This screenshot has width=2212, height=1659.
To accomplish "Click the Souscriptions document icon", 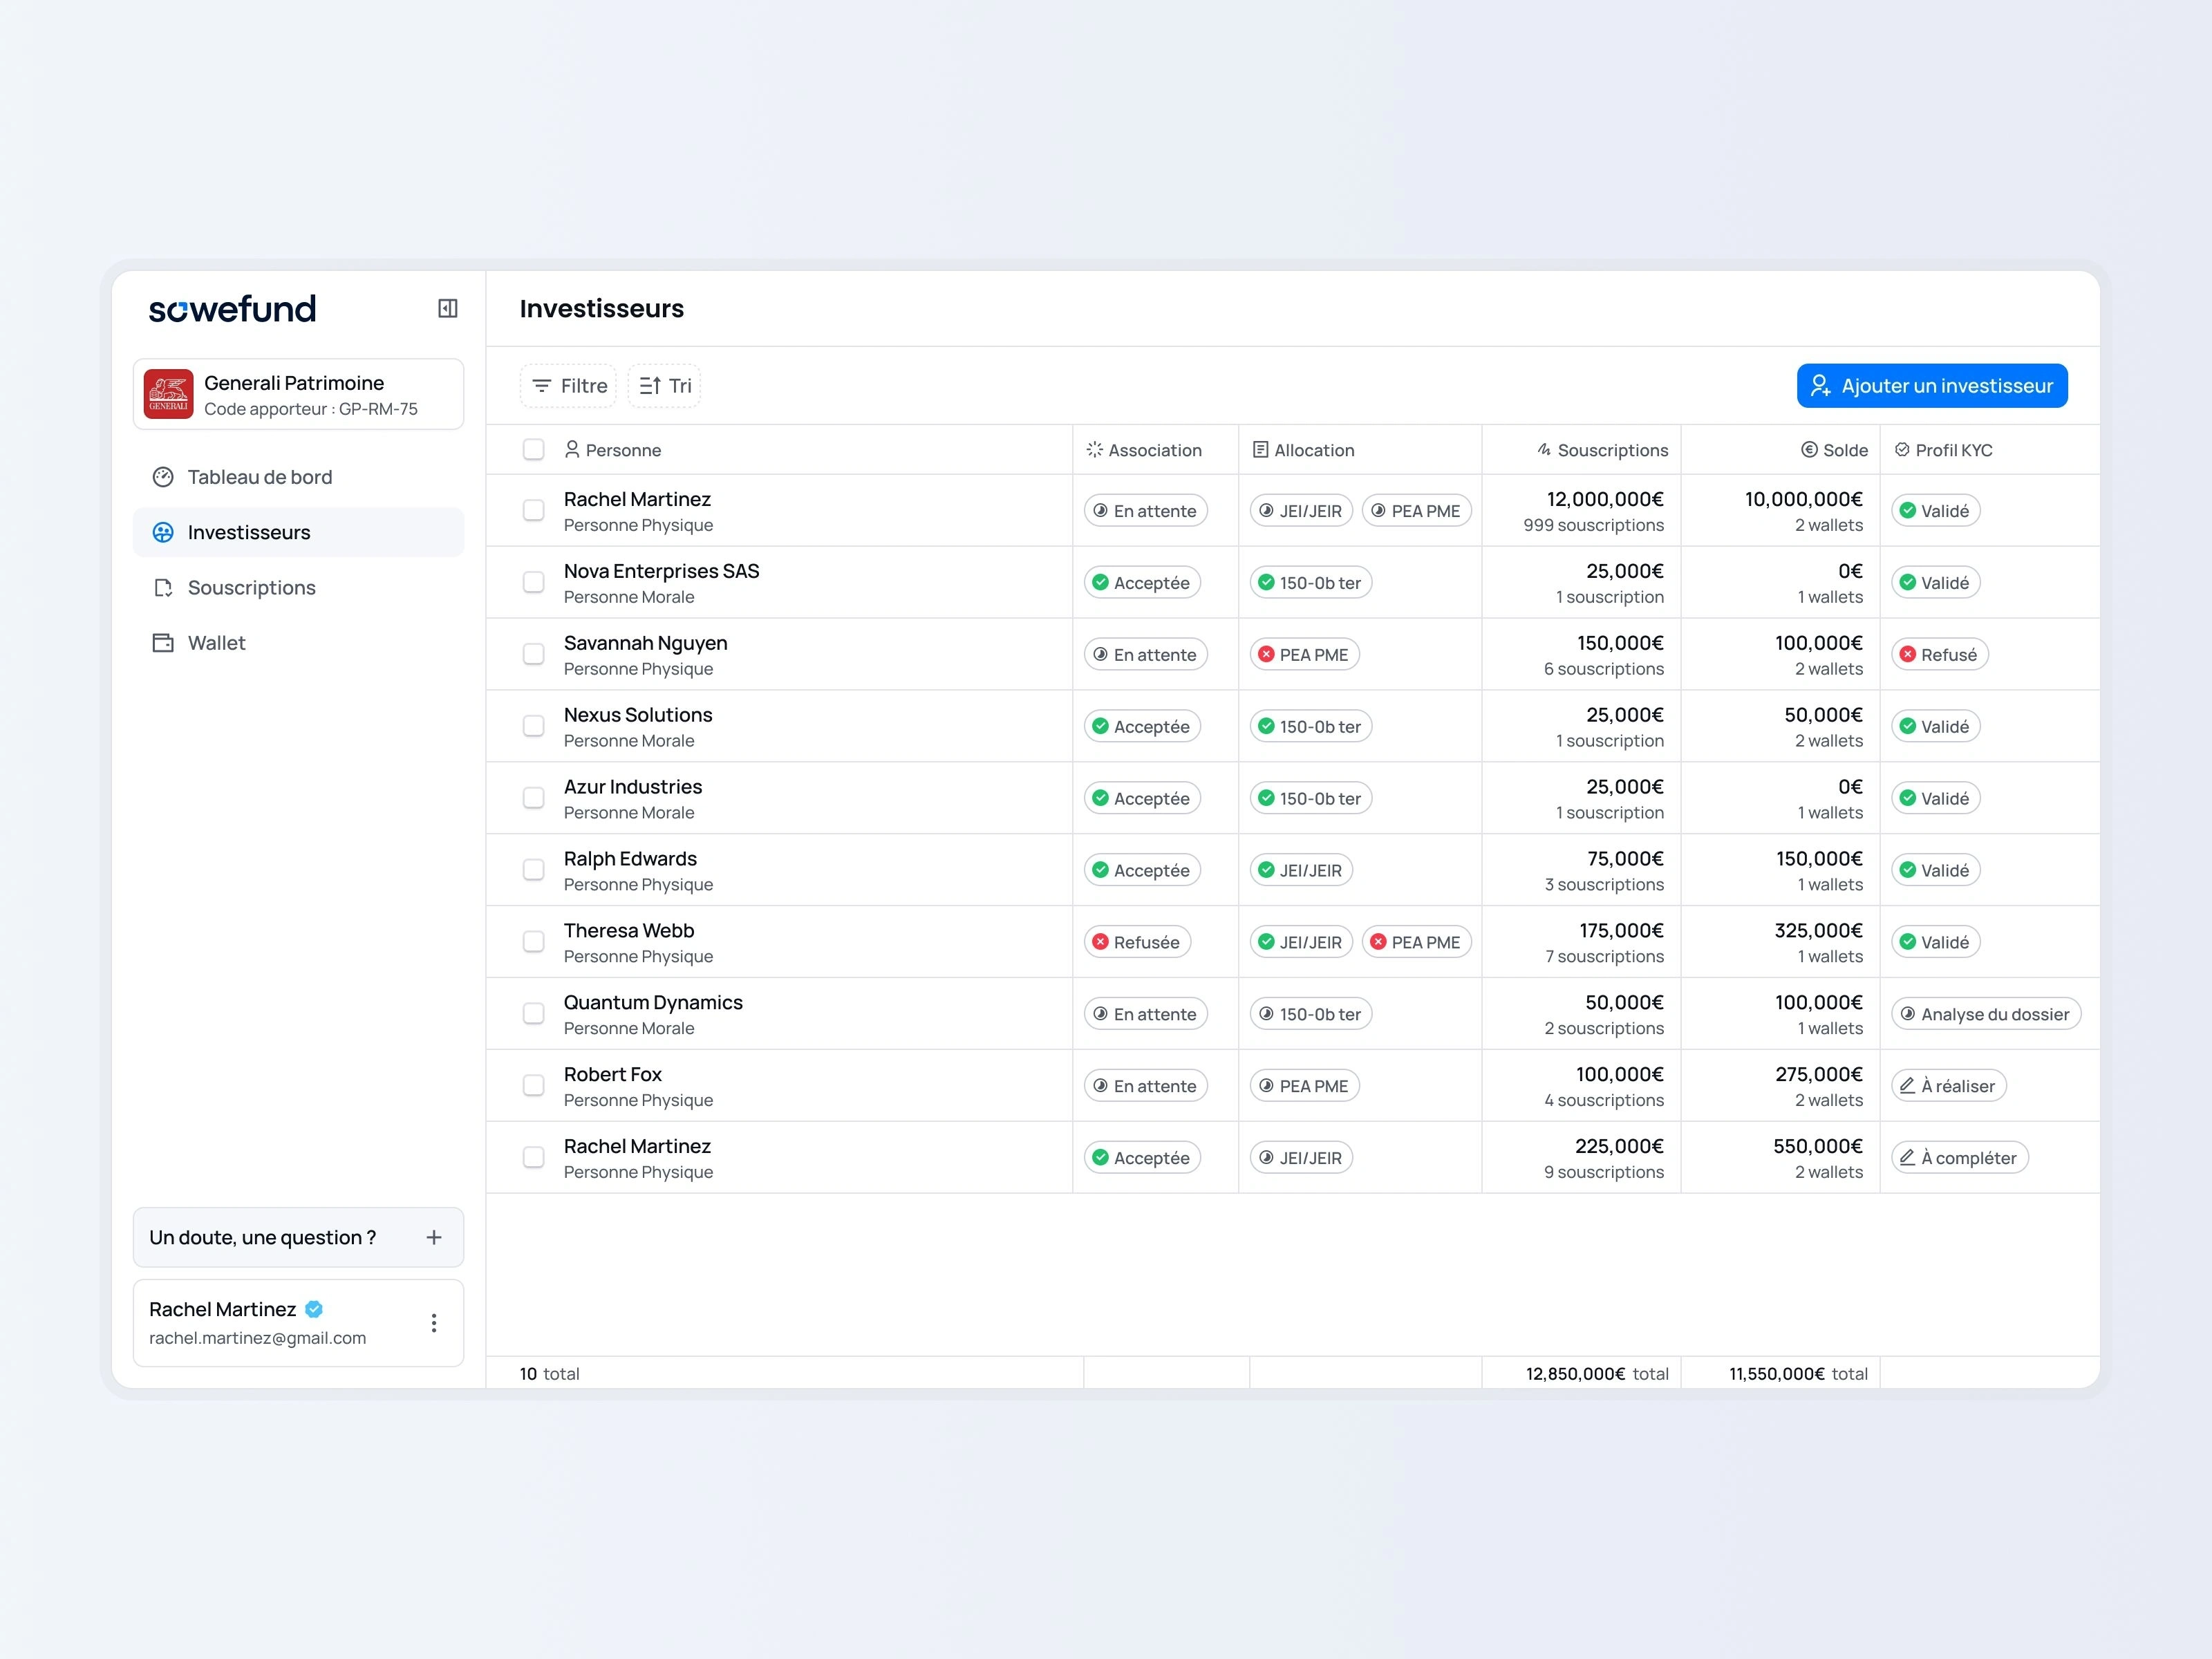I will (163, 588).
